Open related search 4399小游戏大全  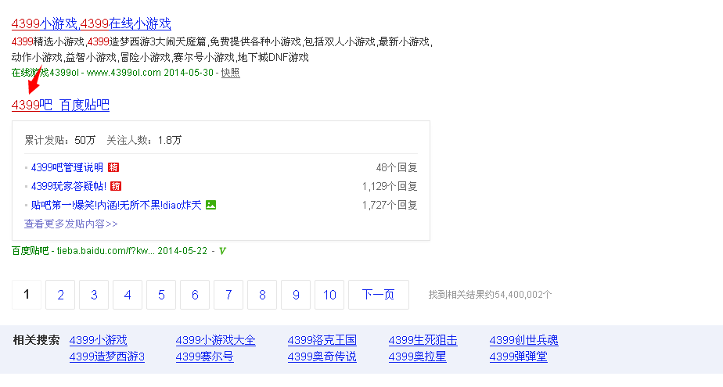click(215, 340)
